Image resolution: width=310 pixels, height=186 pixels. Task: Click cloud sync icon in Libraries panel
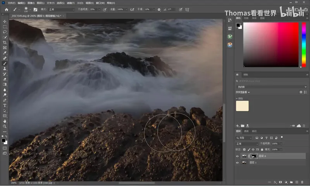click(299, 126)
